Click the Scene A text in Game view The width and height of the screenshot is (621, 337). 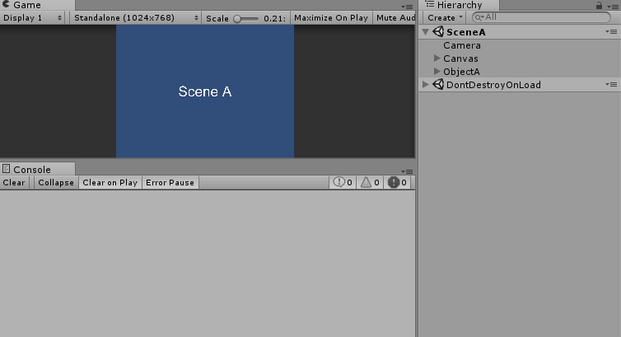click(205, 91)
